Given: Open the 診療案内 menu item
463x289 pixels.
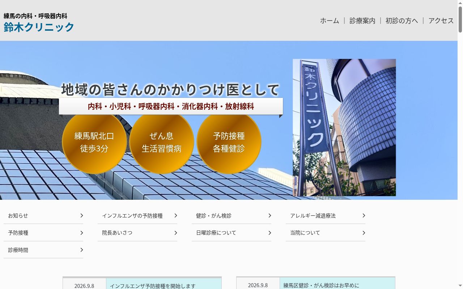Looking at the screenshot, I should (362, 21).
